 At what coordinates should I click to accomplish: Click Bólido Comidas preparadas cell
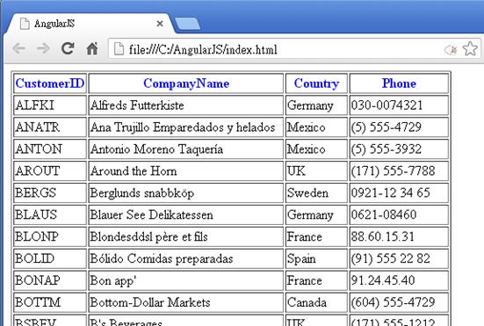click(x=186, y=258)
